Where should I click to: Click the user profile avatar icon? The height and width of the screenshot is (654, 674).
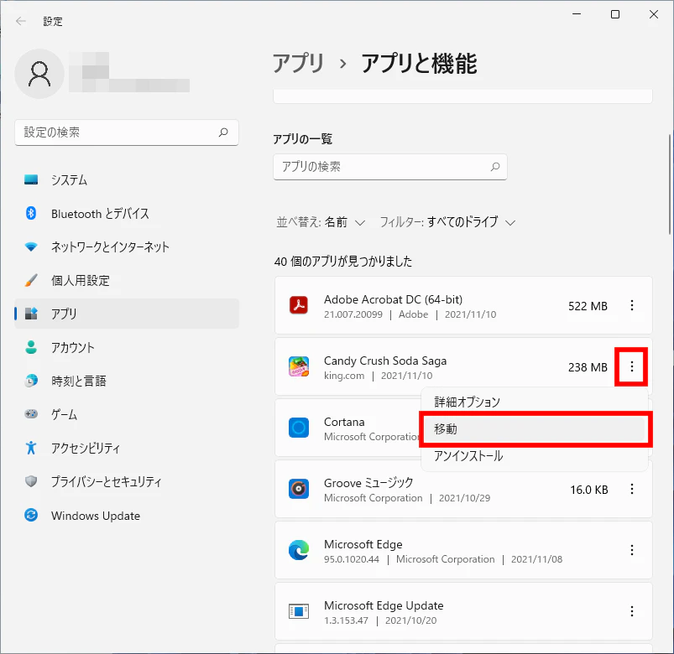click(x=39, y=74)
